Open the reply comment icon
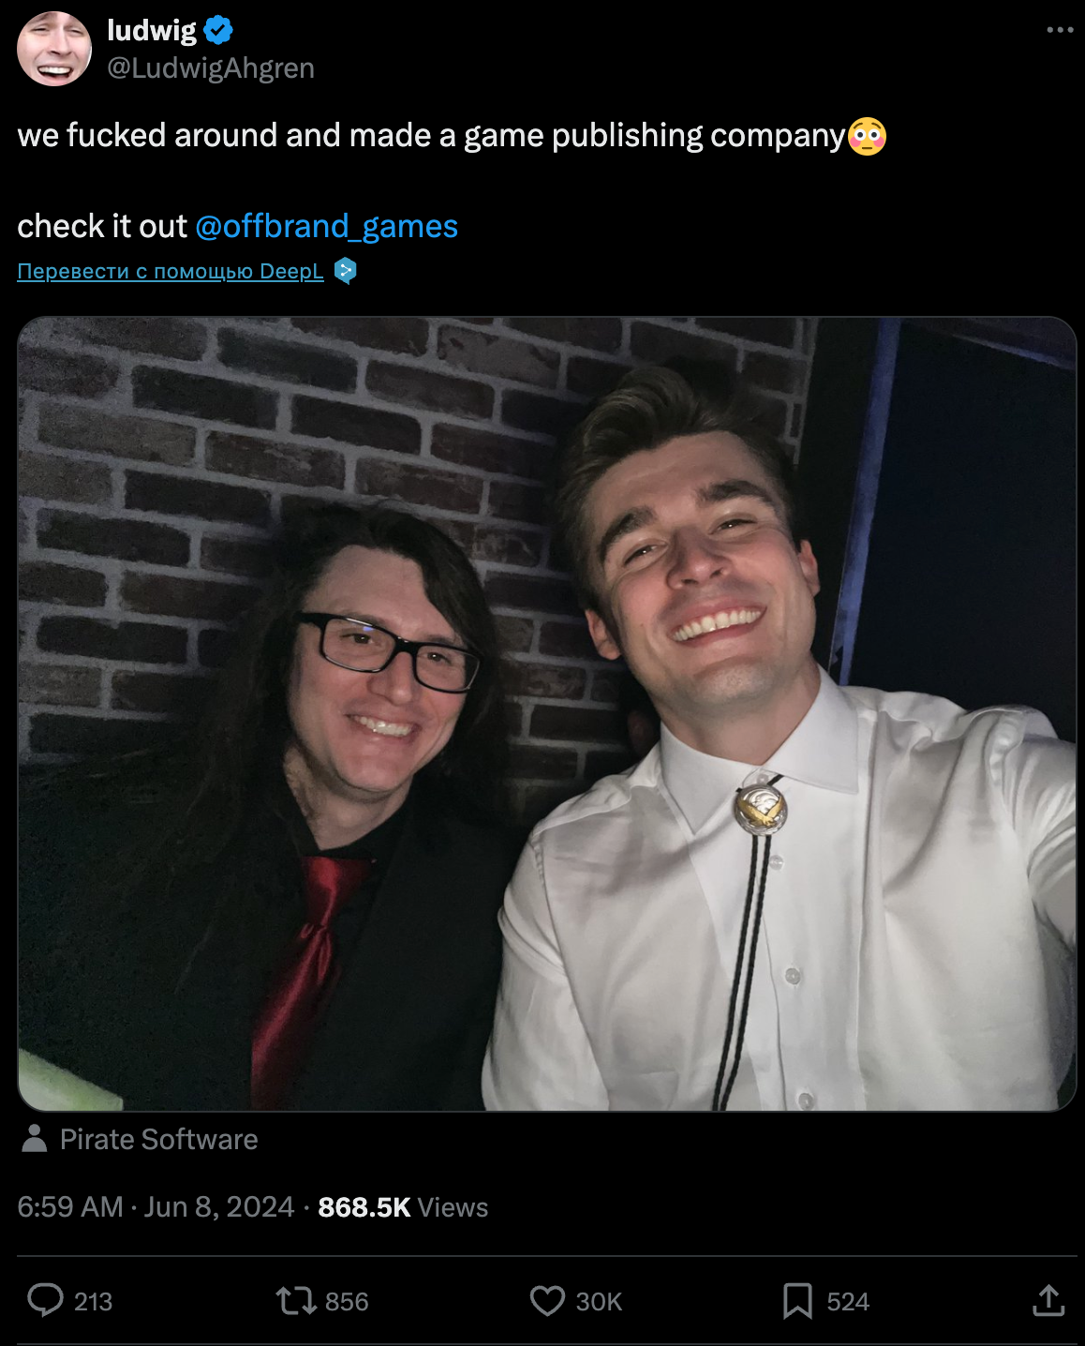Screen dimensions: 1085x1346 click(45, 1300)
